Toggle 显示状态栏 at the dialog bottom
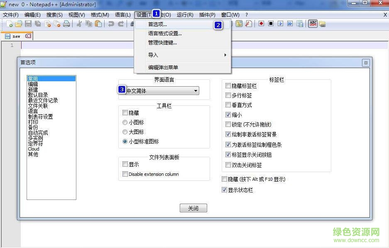 [x=224, y=190]
